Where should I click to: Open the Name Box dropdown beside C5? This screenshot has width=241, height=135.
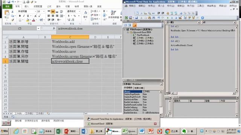(38, 28)
